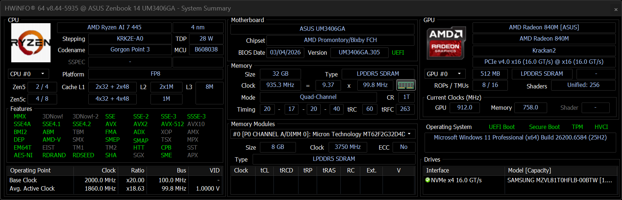The width and height of the screenshot is (622, 200).
Task: Click the tRFC 263 timing value
Action: [x=405, y=109]
